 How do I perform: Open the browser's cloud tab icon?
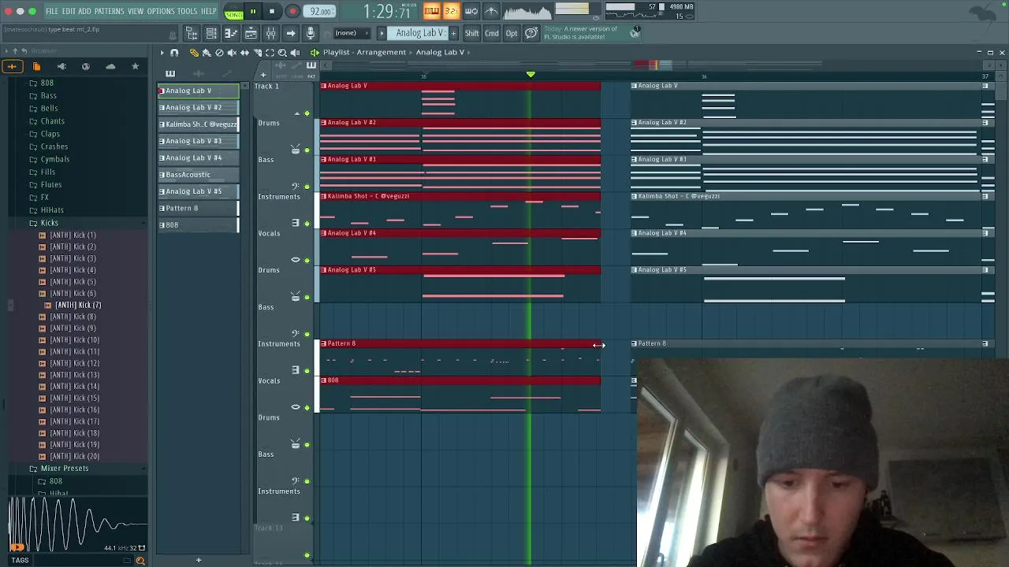110,66
